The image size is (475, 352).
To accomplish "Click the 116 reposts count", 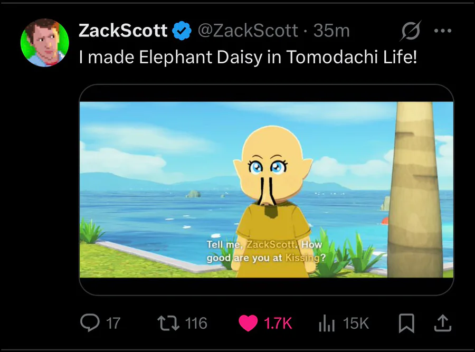I will [x=196, y=323].
